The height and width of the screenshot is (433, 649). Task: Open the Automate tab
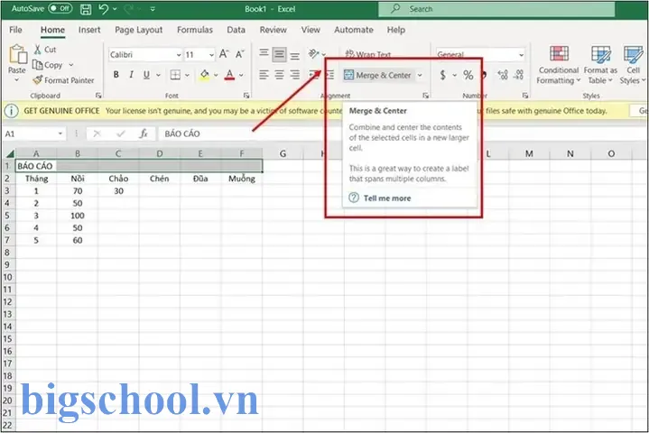click(354, 30)
